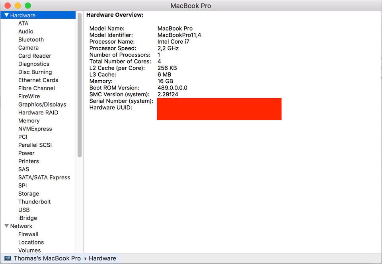Select Network category in sidebar
Screen dimensions: 382x264
[x=21, y=226]
